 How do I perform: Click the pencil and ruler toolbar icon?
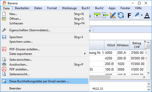(x=113, y=15)
